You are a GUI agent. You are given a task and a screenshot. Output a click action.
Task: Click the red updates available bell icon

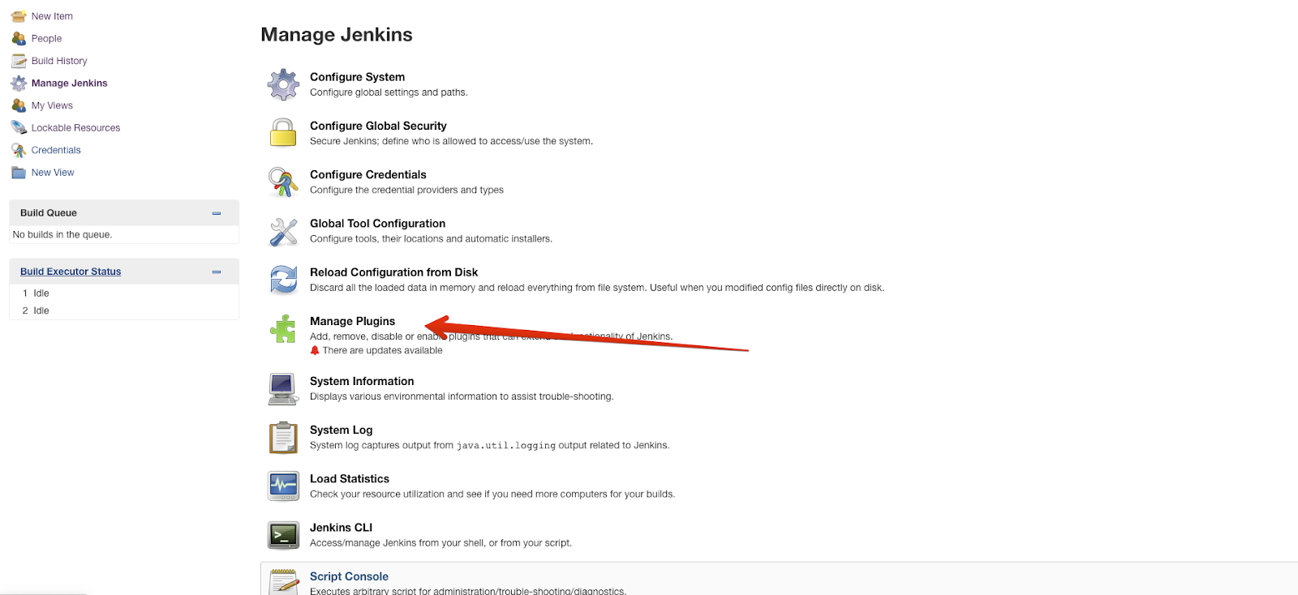coord(315,350)
